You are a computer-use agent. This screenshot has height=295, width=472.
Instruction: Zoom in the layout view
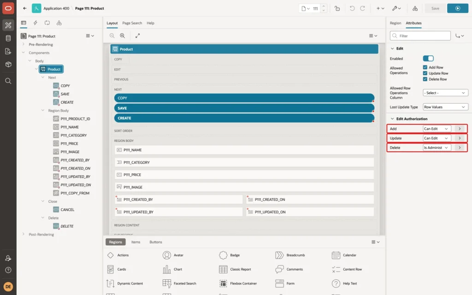[123, 35]
